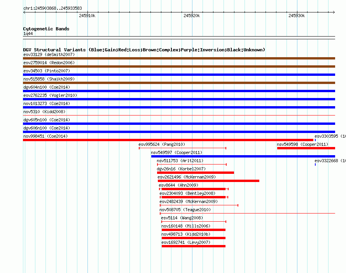
Task: Click nsv549598 (Cooper2011) label
Action: 302,144
